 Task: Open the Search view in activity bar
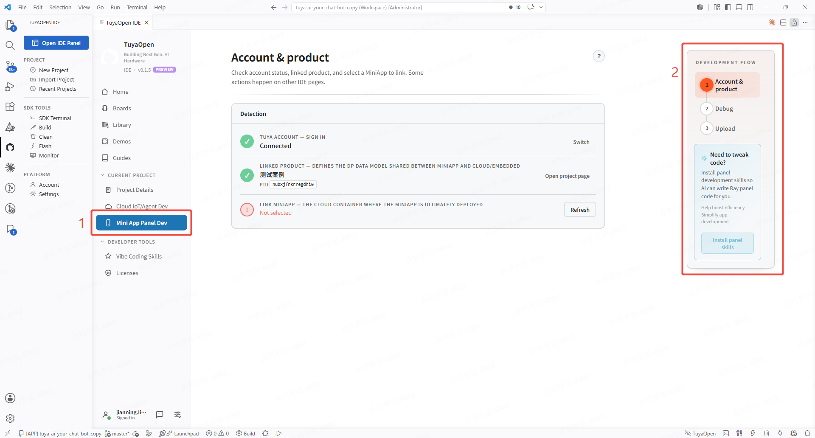pyautogui.click(x=10, y=45)
